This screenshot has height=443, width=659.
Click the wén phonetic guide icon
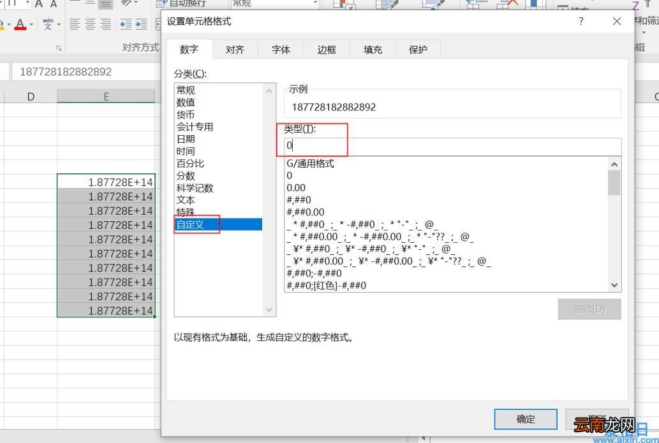tap(48, 24)
